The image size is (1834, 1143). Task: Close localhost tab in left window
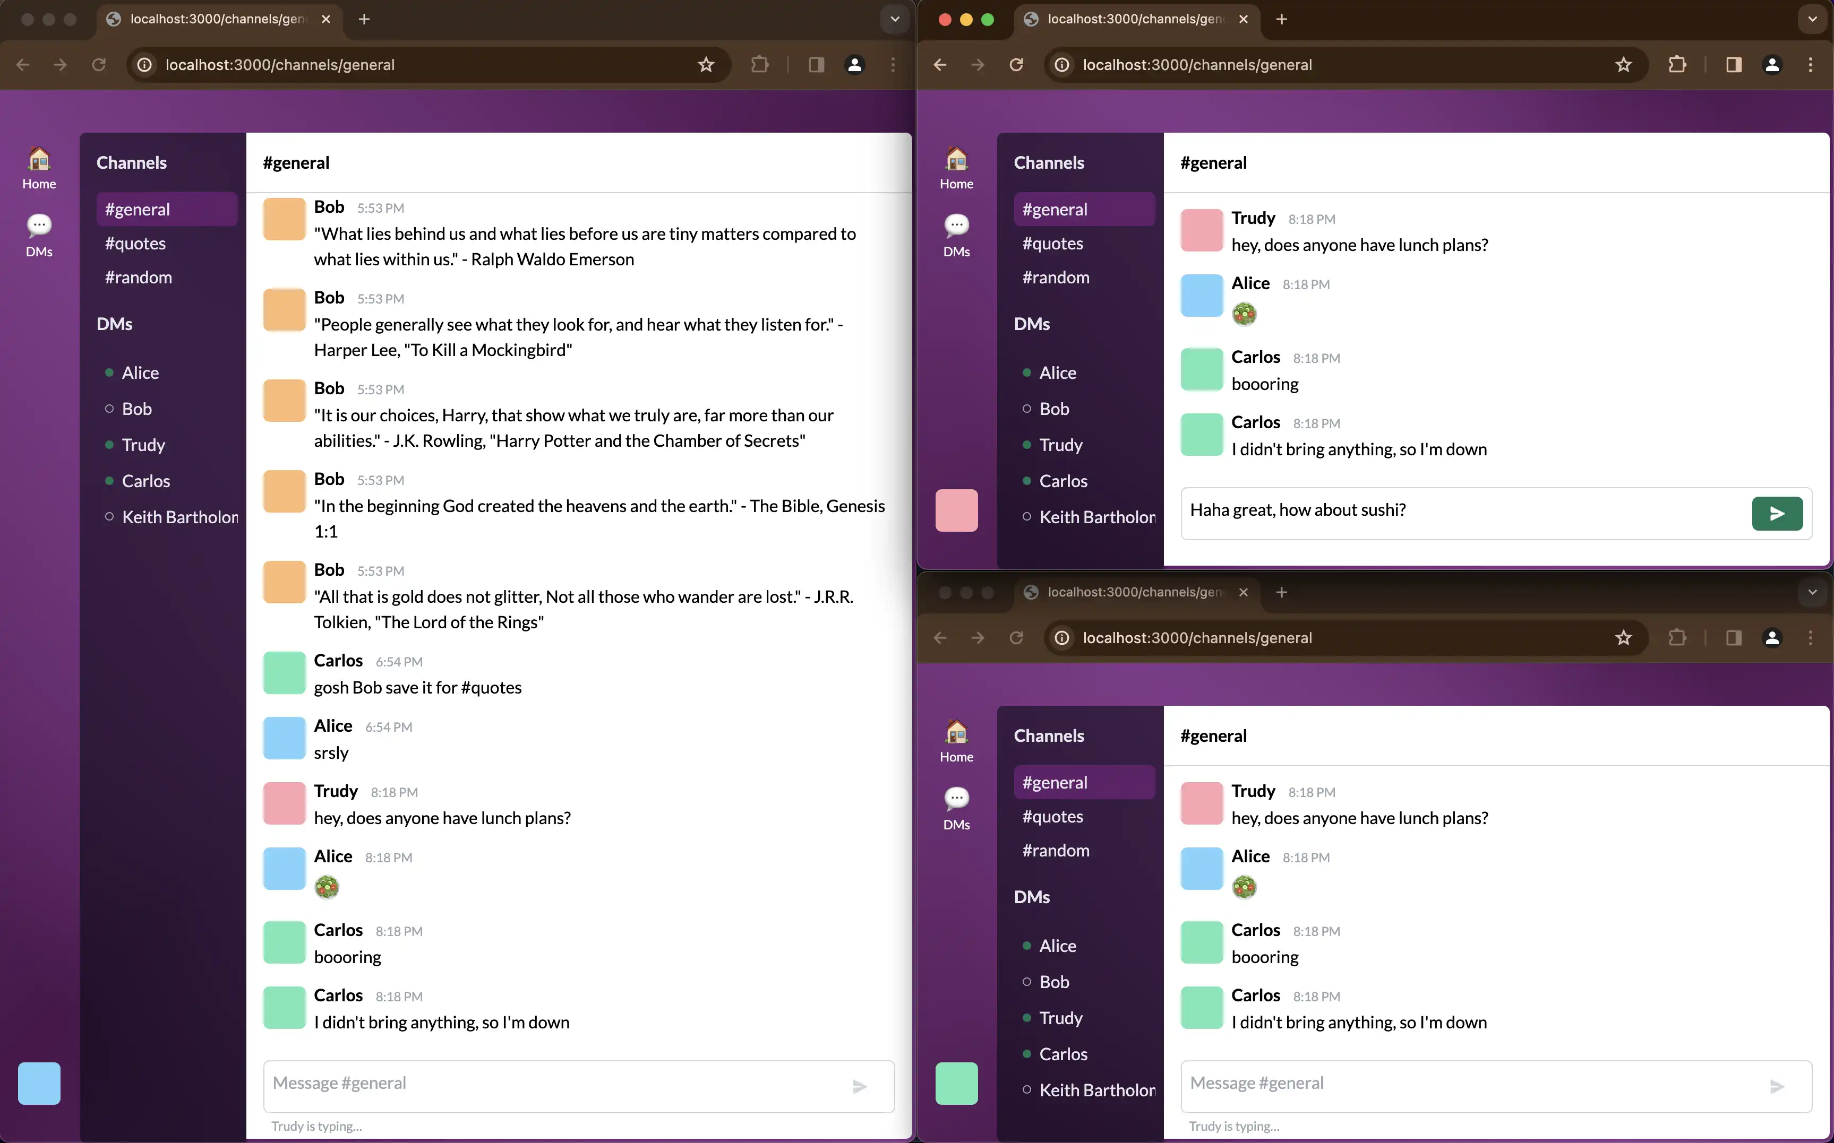tap(326, 19)
